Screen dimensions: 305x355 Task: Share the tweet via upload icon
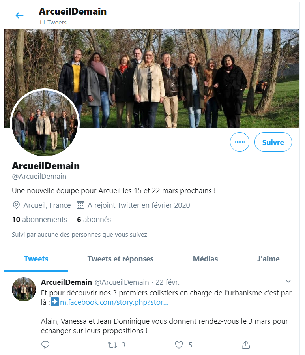coord(246,345)
